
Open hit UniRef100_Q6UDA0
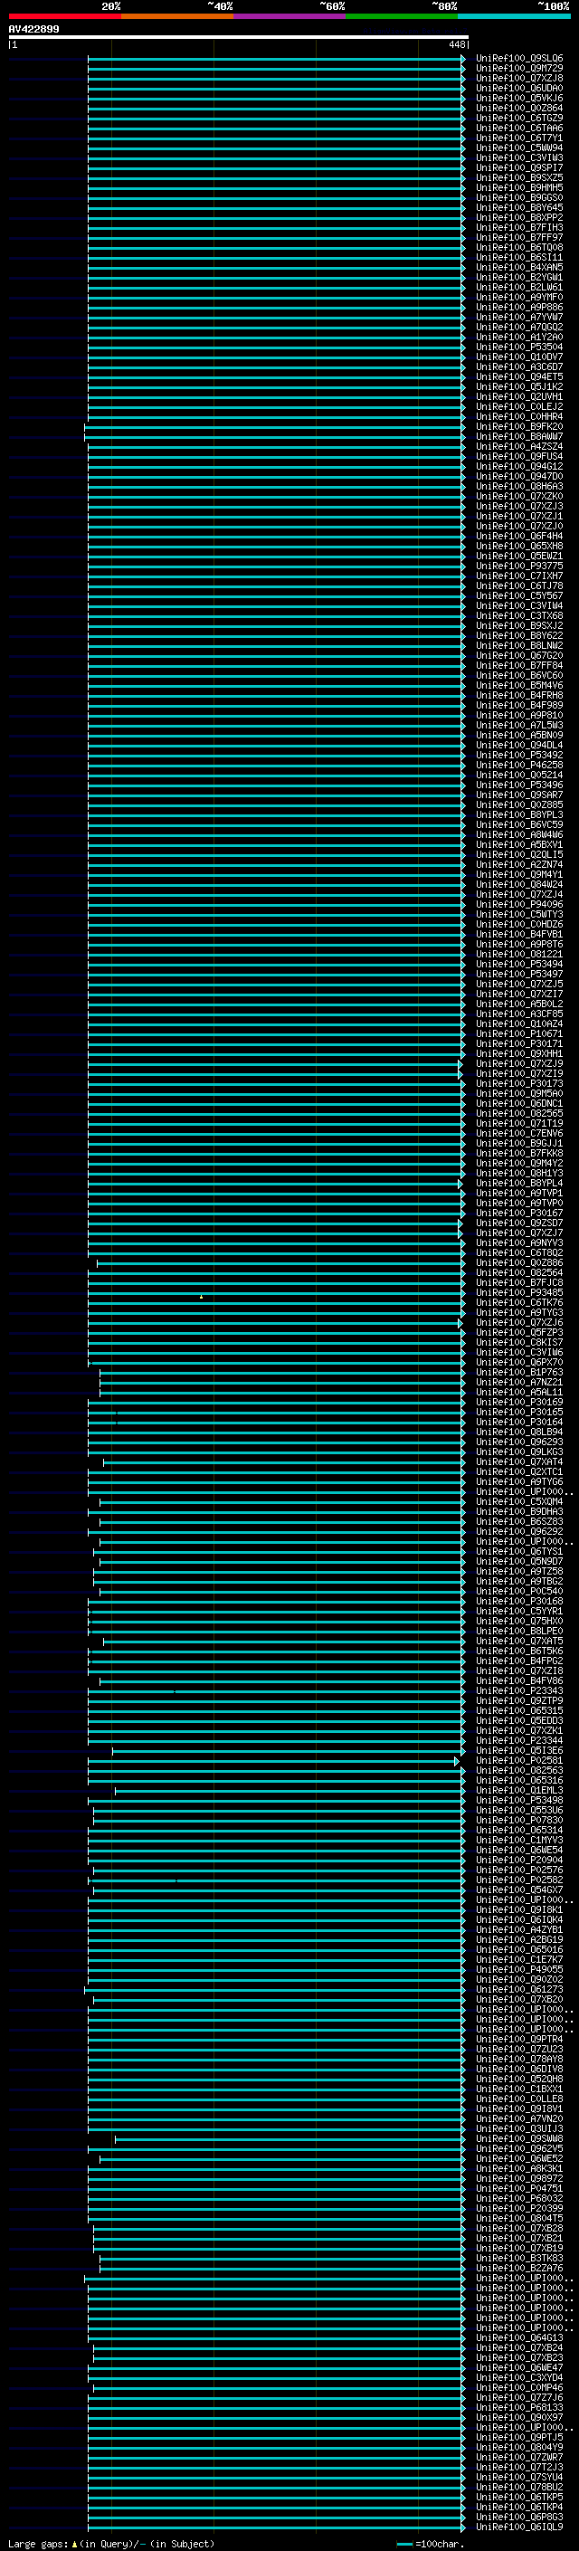click(x=519, y=88)
